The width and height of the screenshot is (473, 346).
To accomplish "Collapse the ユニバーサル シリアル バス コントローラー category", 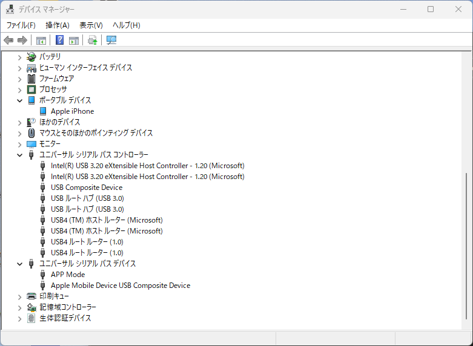I will point(19,155).
